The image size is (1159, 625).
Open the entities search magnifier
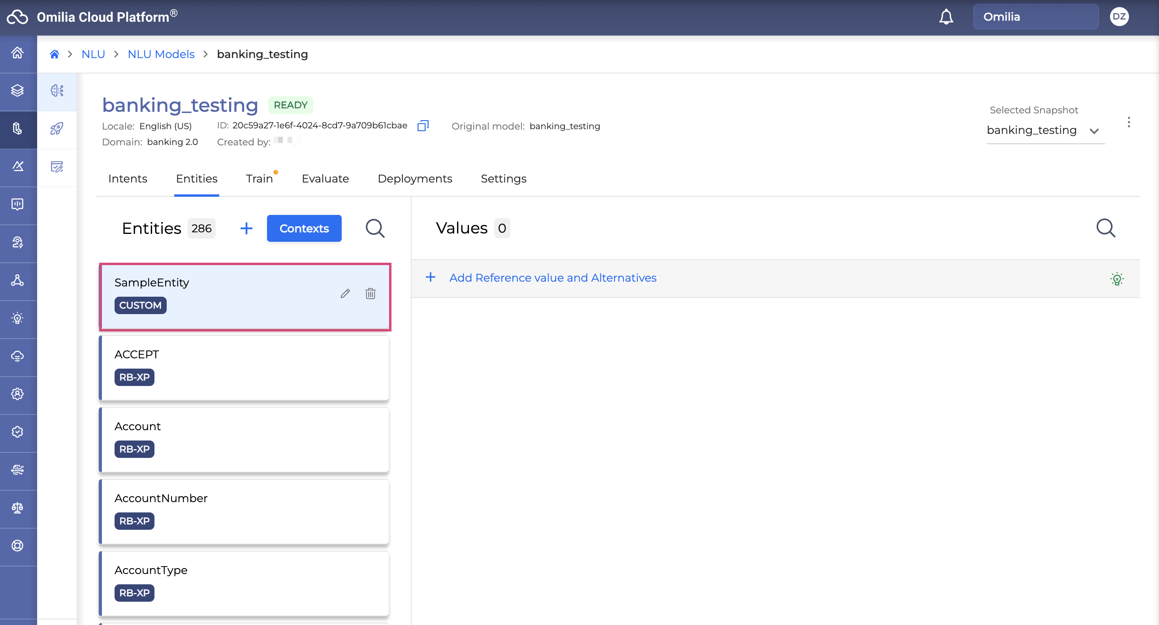click(x=375, y=228)
